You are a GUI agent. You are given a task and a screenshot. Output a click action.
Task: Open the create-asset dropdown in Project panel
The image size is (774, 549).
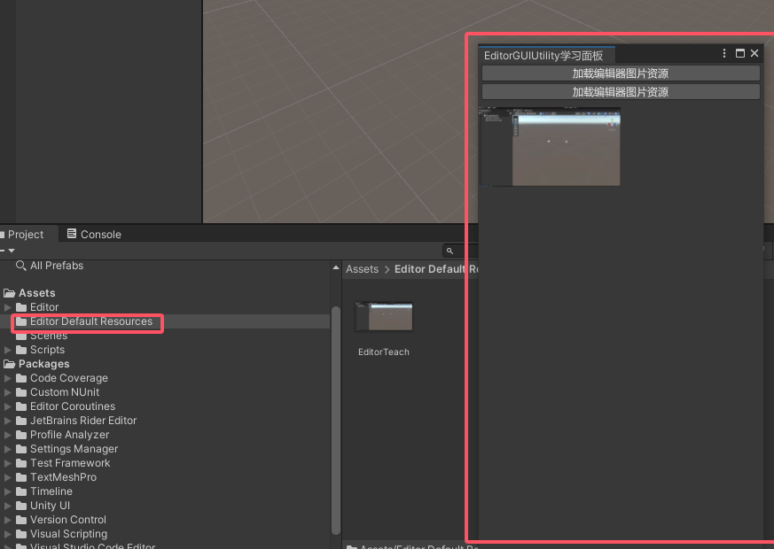coord(5,250)
